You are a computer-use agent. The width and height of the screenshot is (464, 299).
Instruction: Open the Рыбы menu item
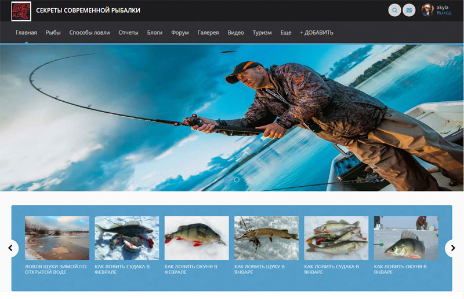[x=53, y=32]
